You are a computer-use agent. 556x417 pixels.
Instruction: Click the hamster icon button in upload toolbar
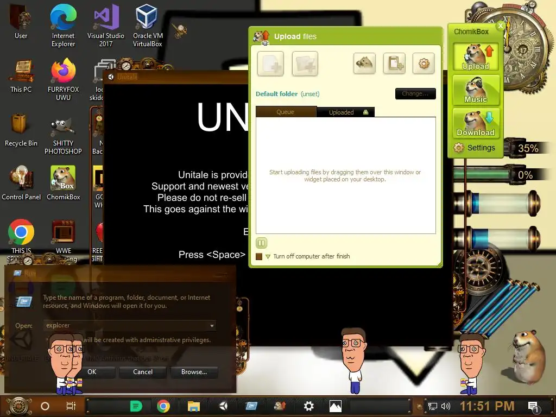point(364,64)
